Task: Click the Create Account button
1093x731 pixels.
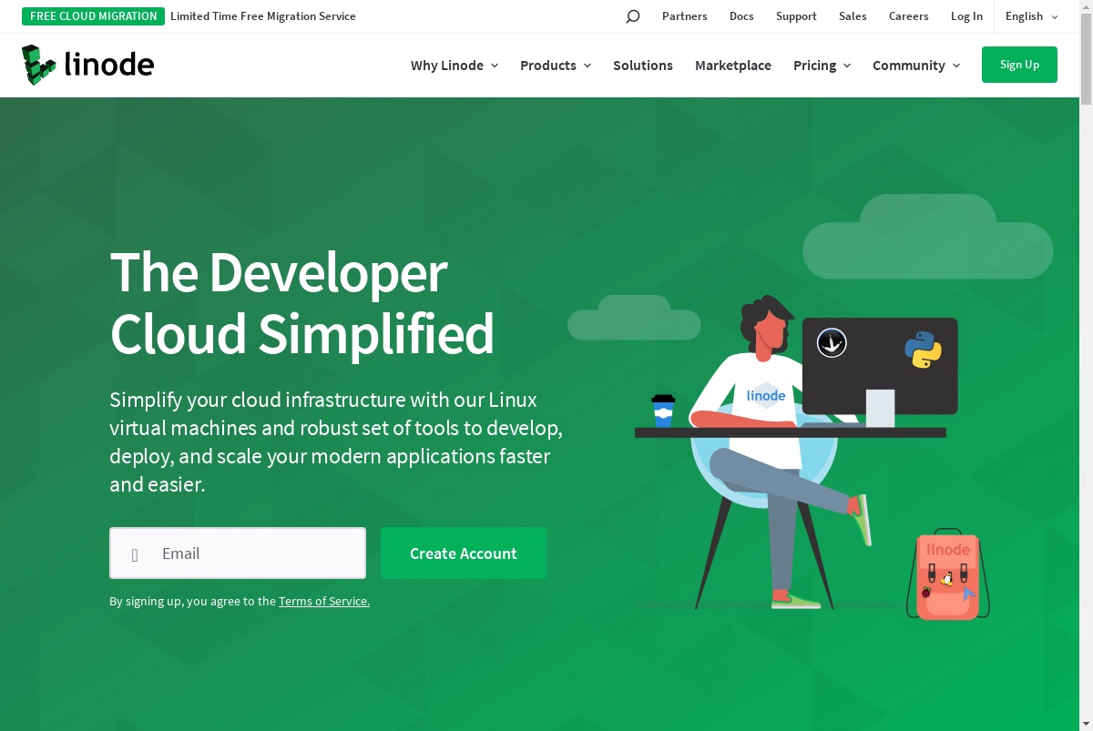Action: [464, 553]
